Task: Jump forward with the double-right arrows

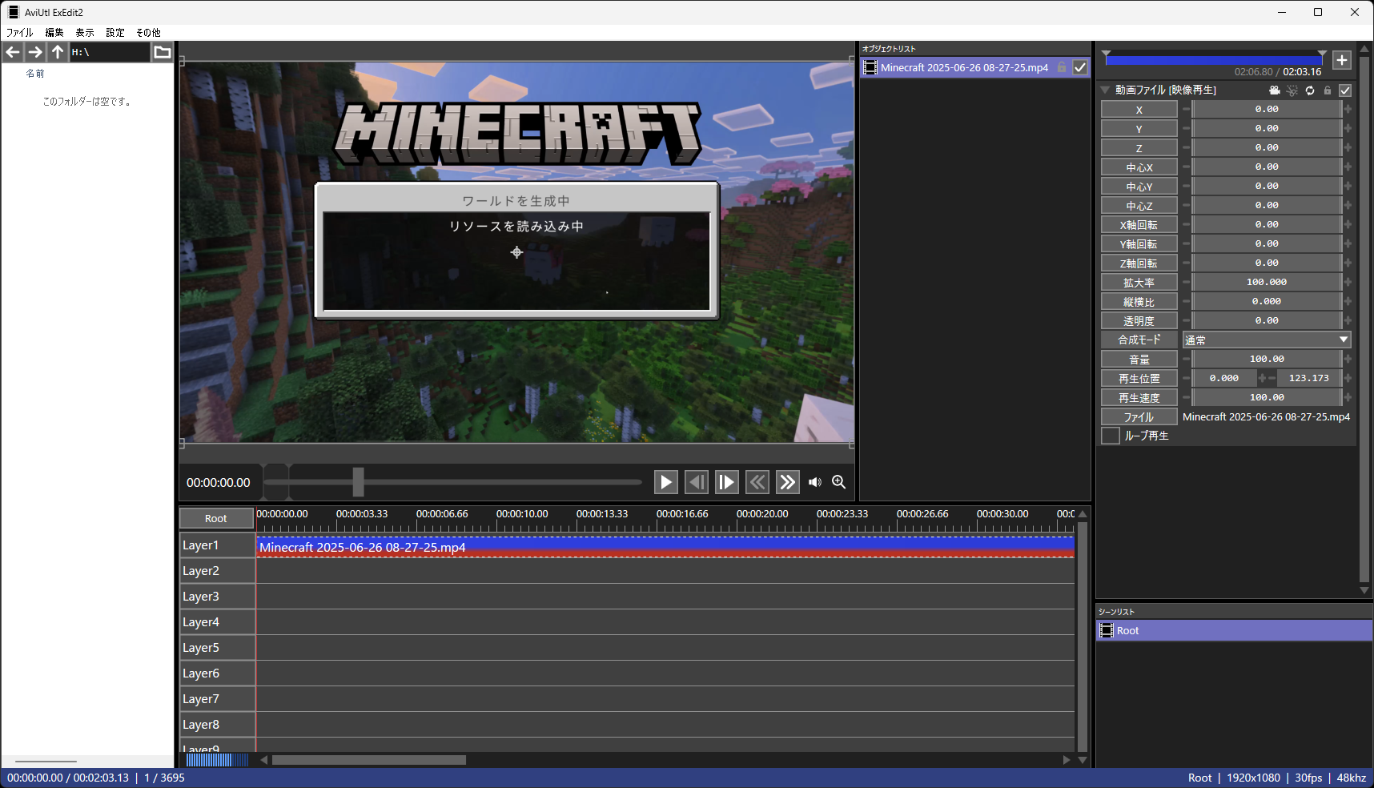Action: click(x=787, y=482)
